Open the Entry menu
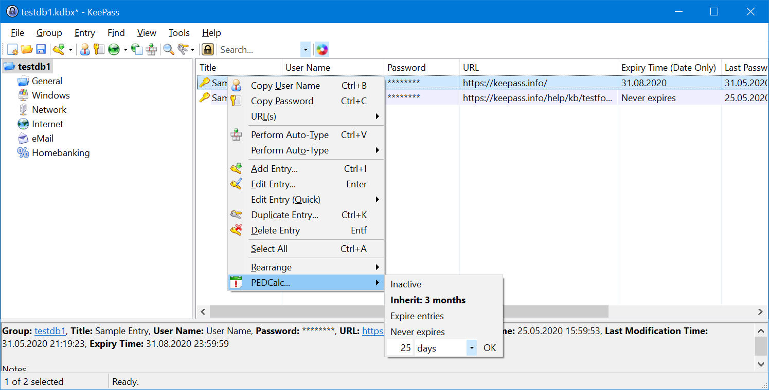The image size is (769, 390). [x=85, y=33]
